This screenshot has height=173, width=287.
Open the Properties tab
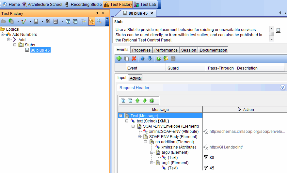(141, 50)
